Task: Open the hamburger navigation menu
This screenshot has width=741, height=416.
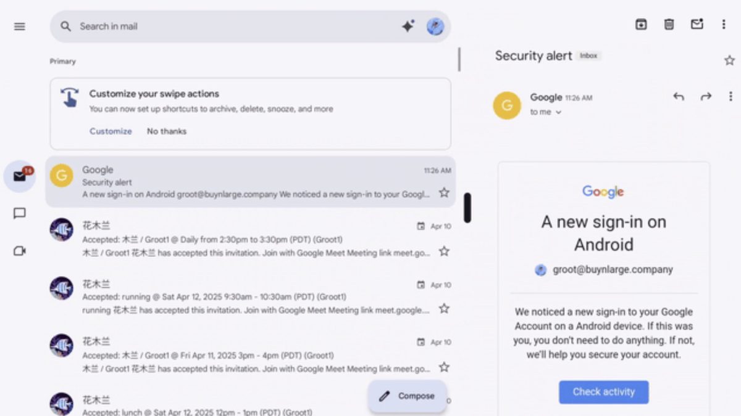Action: tap(20, 27)
